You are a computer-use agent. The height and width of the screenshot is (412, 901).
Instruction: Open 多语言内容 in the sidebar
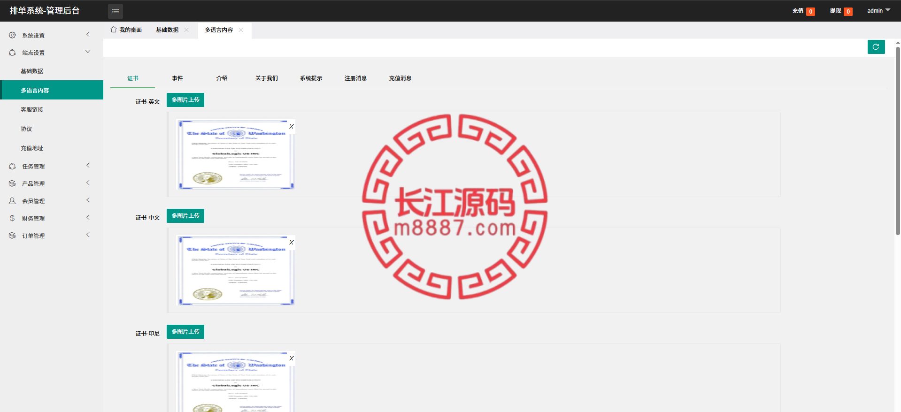pos(52,90)
